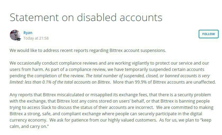Screen dimensions: 222x135
Task: Click the badge icon on Ryan's avatar
Action: [x=19, y=39]
